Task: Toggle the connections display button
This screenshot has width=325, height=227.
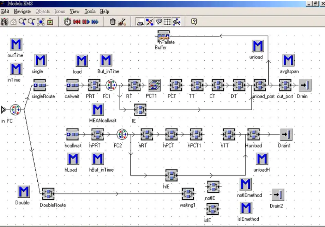Action: 149,22
